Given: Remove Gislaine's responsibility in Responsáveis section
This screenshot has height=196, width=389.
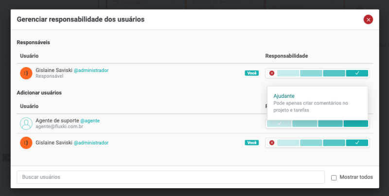Looking at the screenshot, I should click(x=272, y=73).
